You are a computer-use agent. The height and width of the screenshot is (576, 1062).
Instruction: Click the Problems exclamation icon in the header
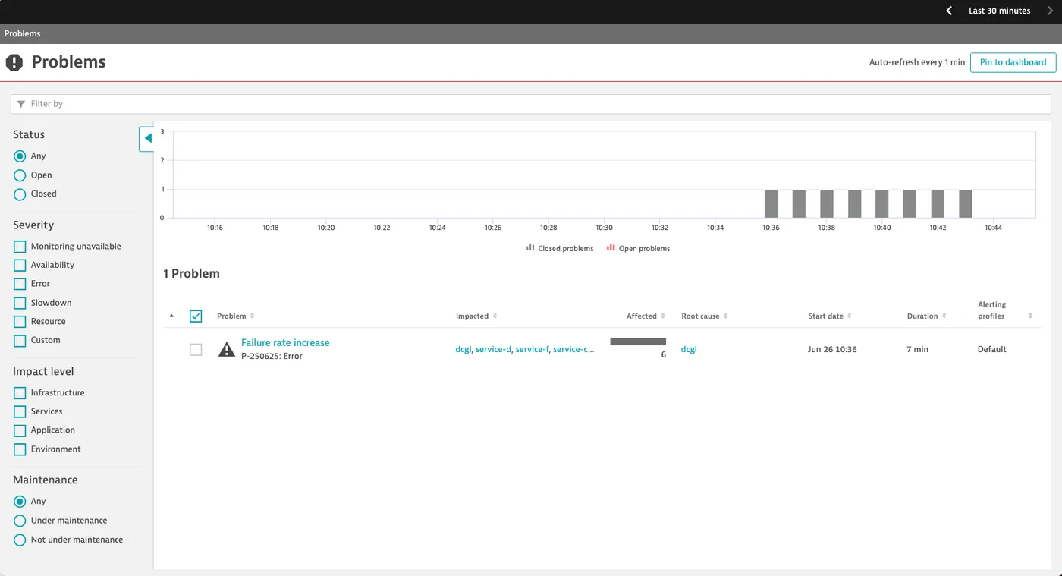pos(14,62)
